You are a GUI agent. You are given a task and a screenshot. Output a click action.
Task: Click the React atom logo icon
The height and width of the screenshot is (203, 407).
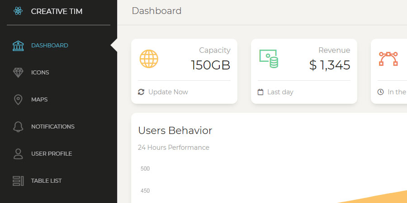18,11
